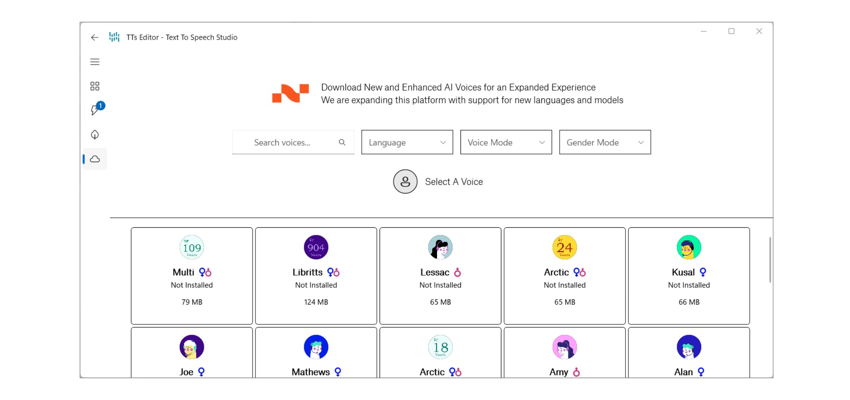Choose the Kusal voice card
The height and width of the screenshot is (400, 850).
point(689,276)
